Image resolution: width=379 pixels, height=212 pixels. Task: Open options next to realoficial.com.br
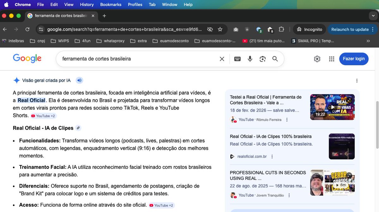point(272,156)
